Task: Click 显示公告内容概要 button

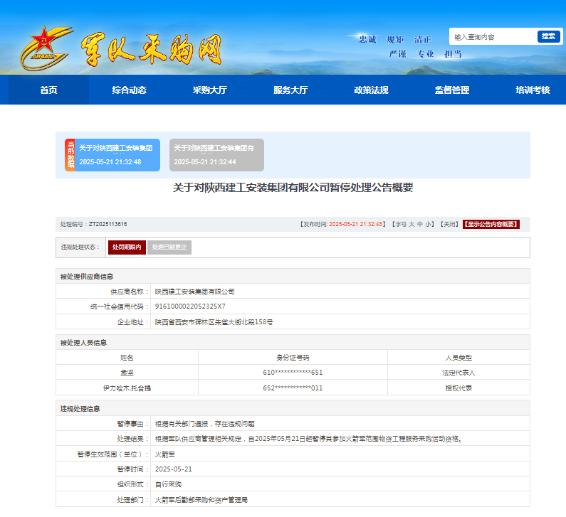Action: pos(491,224)
